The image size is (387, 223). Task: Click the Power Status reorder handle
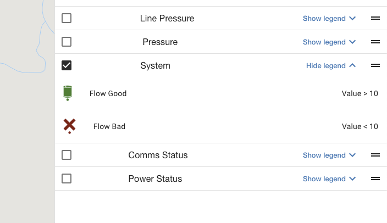point(375,179)
